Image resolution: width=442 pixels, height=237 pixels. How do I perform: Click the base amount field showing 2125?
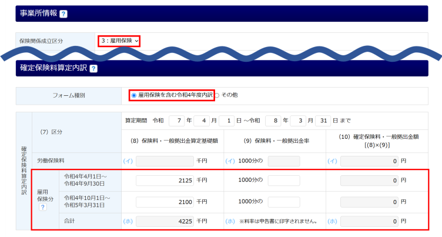click(x=165, y=181)
